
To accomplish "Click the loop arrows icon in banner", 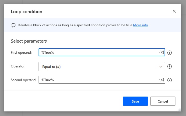I will (x=13, y=25).
